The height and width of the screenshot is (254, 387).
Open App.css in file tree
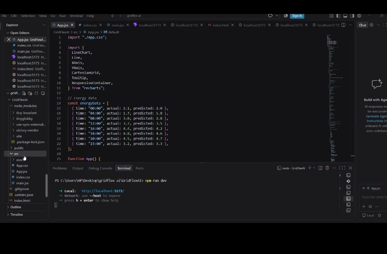pyautogui.click(x=22, y=165)
